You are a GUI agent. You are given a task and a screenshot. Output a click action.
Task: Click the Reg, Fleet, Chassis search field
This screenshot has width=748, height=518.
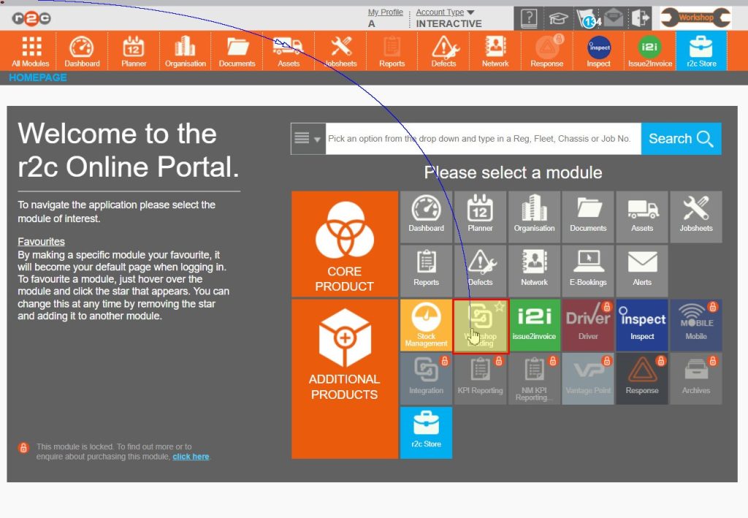(x=481, y=139)
